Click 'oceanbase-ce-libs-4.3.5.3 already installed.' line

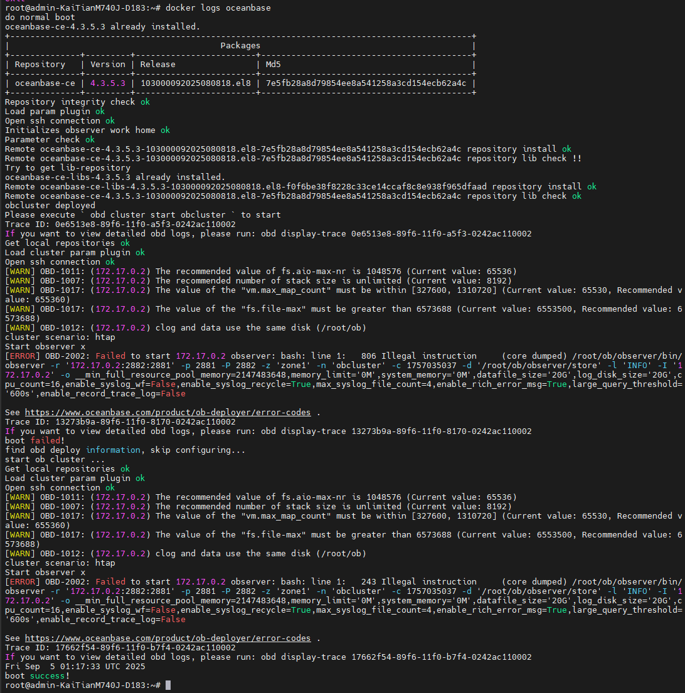click(x=115, y=177)
